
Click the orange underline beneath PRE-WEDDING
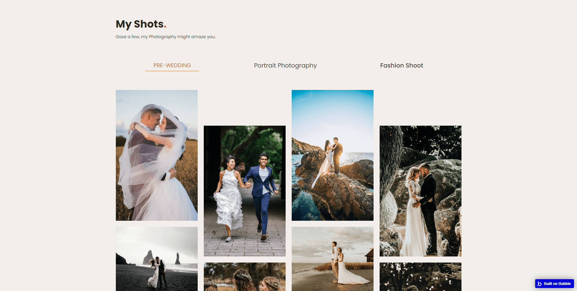172,71
